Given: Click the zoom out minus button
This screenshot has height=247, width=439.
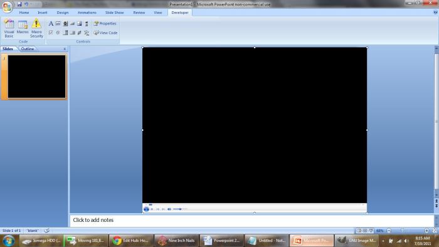Looking at the screenshot, I should click(389, 231).
